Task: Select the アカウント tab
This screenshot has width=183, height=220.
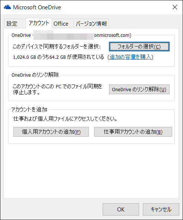Action: pos(39,23)
